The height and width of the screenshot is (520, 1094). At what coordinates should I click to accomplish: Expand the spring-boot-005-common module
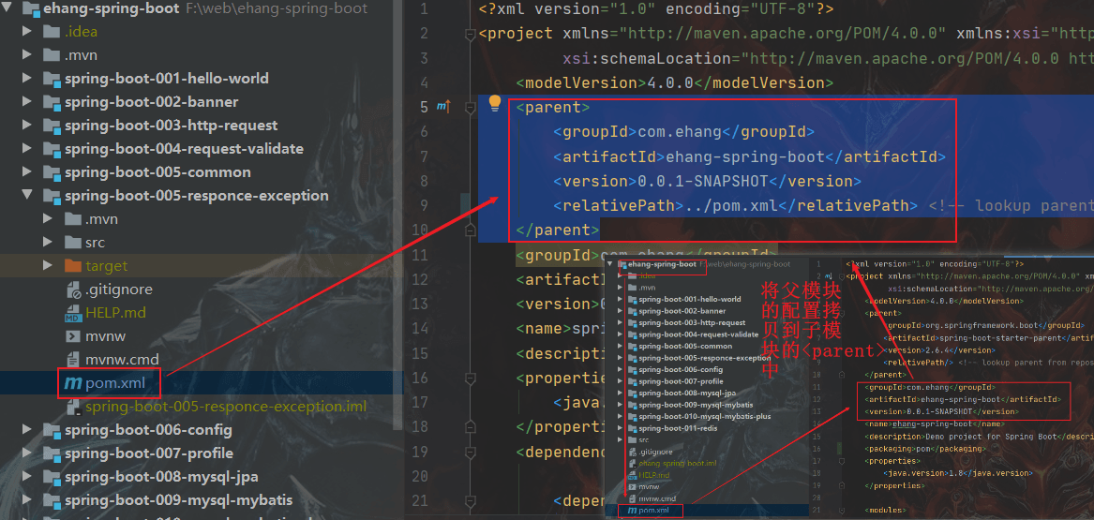[x=27, y=172]
